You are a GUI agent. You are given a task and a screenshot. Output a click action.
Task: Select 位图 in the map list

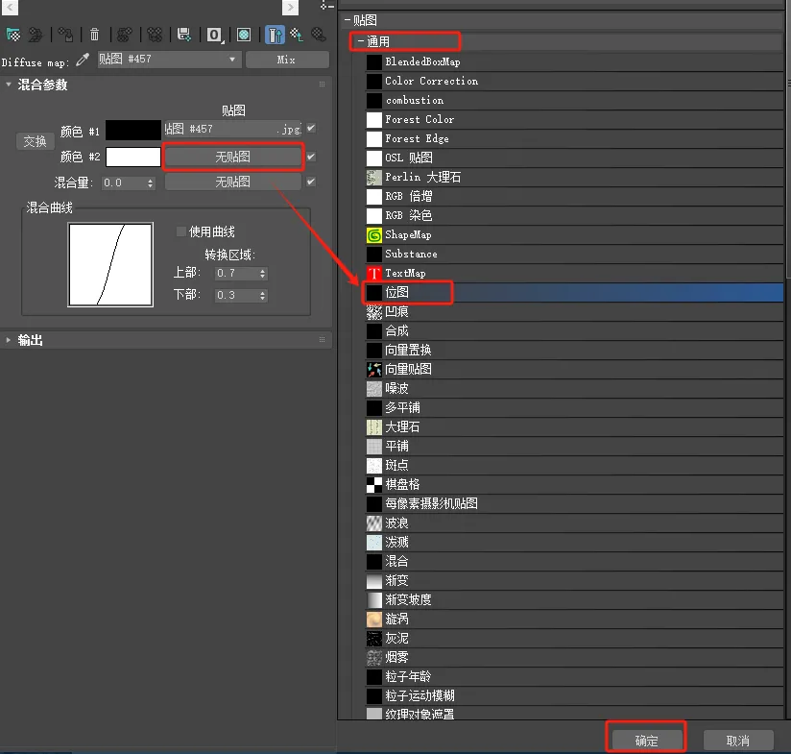click(x=575, y=293)
